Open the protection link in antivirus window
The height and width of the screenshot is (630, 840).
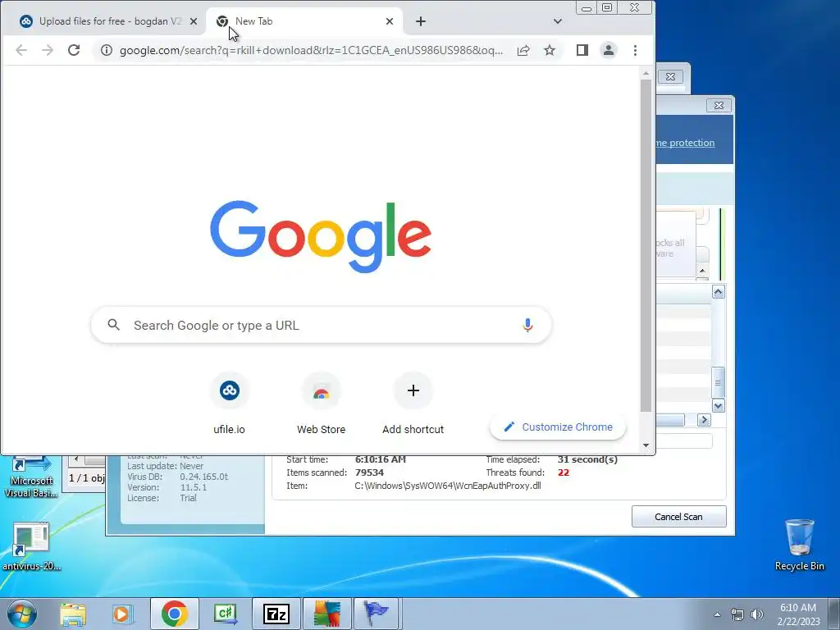[x=685, y=143]
